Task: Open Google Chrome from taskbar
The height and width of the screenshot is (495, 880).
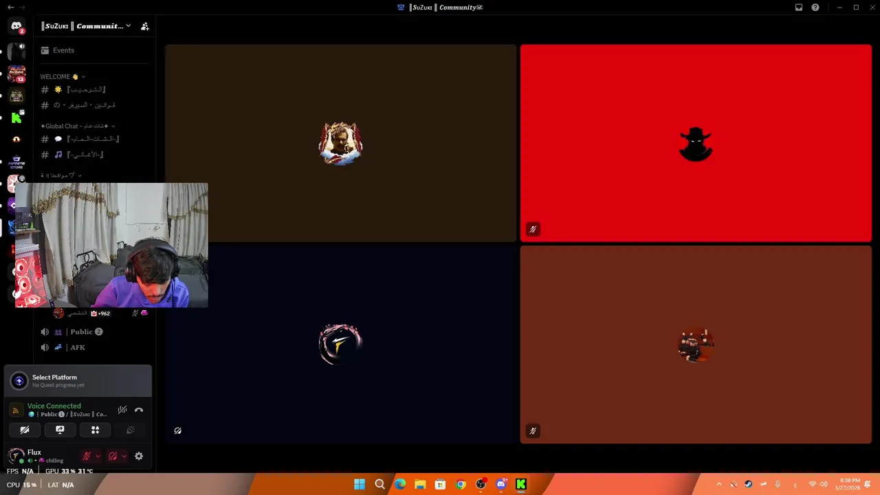Action: (461, 485)
